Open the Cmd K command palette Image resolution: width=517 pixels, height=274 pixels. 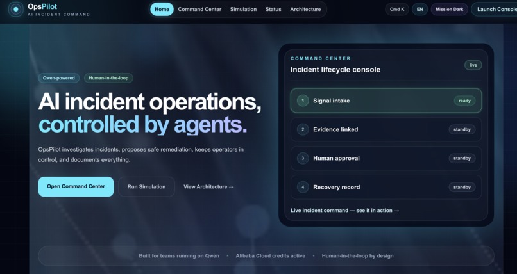point(397,9)
